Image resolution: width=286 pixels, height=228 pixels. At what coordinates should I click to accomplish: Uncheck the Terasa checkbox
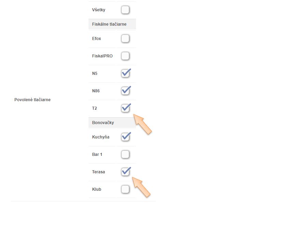click(125, 172)
